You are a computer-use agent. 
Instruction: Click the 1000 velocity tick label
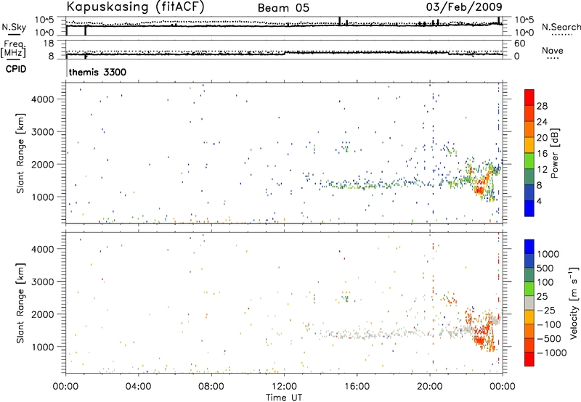click(548, 254)
